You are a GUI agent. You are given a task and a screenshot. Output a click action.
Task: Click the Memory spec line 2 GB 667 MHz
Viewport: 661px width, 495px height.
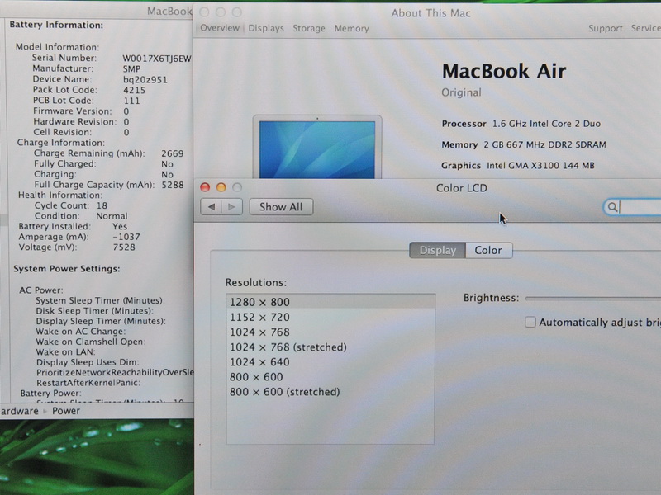click(524, 144)
